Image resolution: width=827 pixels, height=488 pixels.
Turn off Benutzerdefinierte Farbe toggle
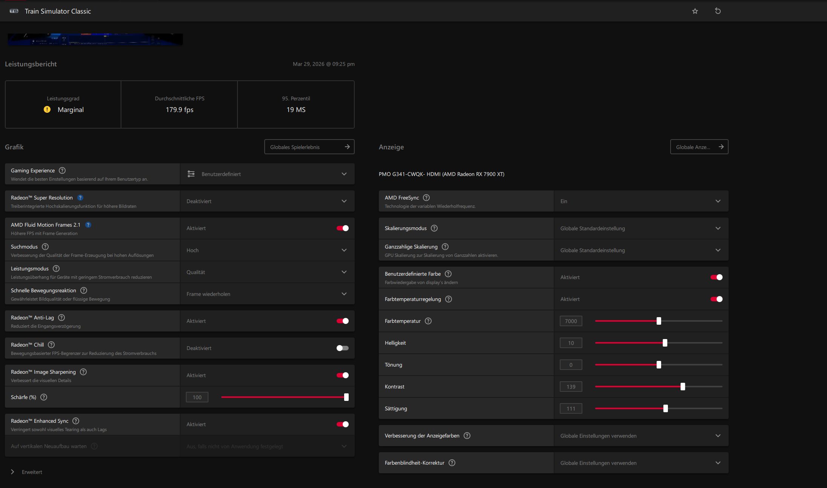[x=716, y=277]
